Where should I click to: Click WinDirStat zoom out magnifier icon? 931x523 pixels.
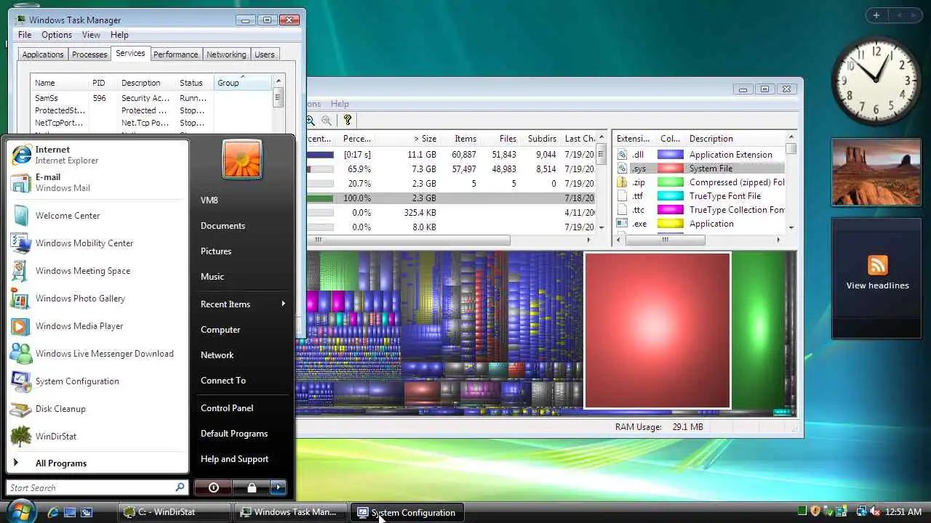(x=327, y=121)
